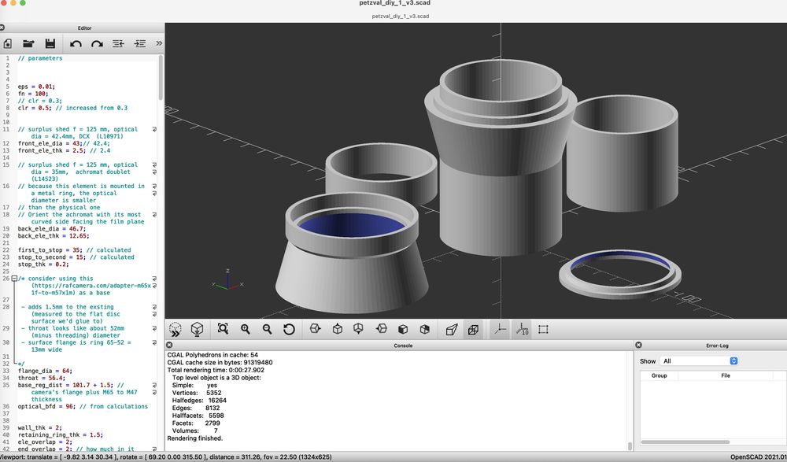
Task: Toggle perspective projection view
Action: [x=451, y=329]
